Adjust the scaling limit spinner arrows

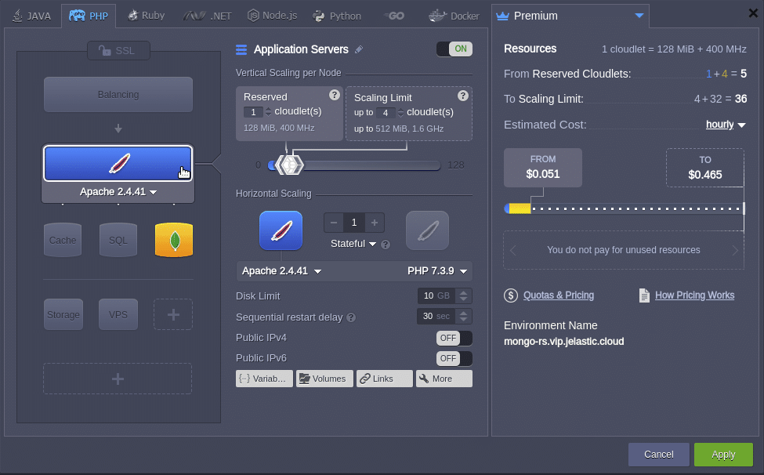point(400,113)
